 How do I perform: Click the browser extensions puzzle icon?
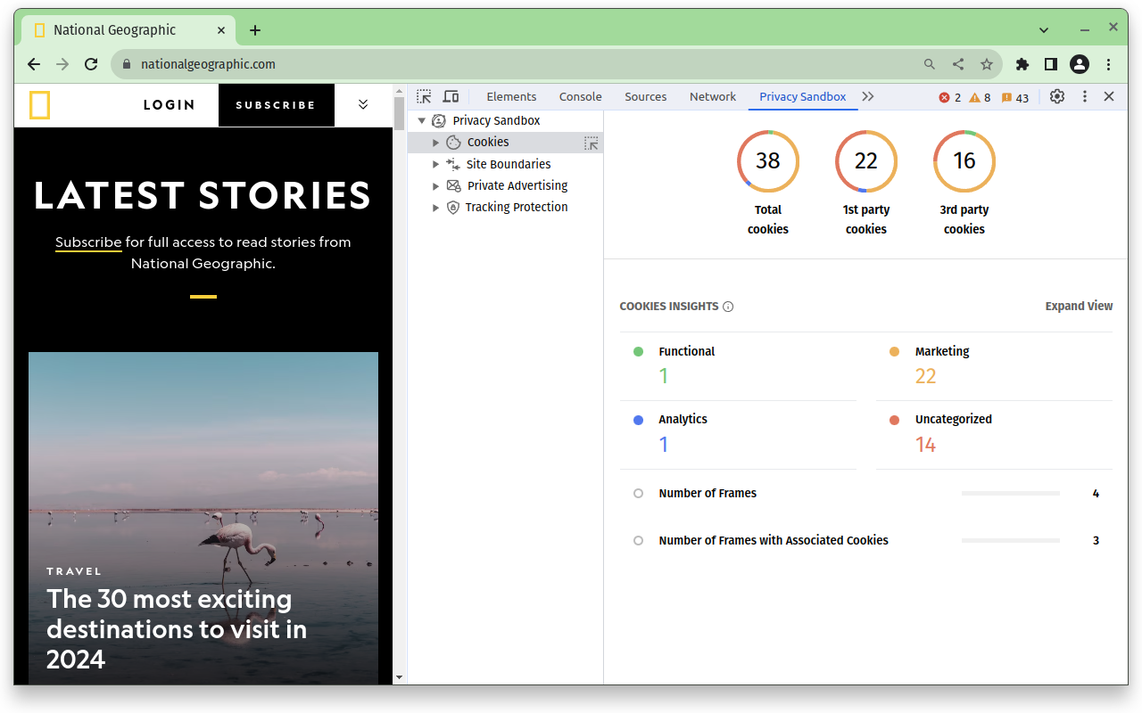click(1022, 63)
